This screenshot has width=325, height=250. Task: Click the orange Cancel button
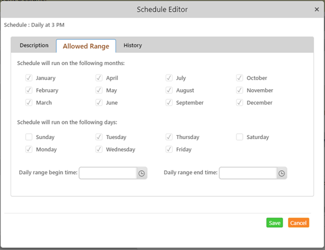(x=298, y=223)
